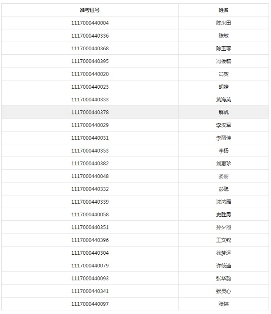Click the name 黄海英
Image resolution: width=271 pixels, height=314 pixels.
(224, 100)
